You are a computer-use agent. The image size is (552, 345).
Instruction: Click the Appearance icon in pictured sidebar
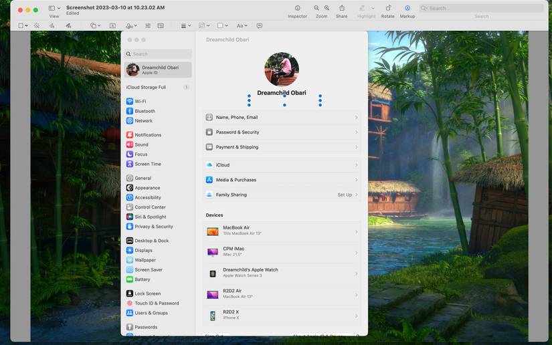[x=130, y=188]
